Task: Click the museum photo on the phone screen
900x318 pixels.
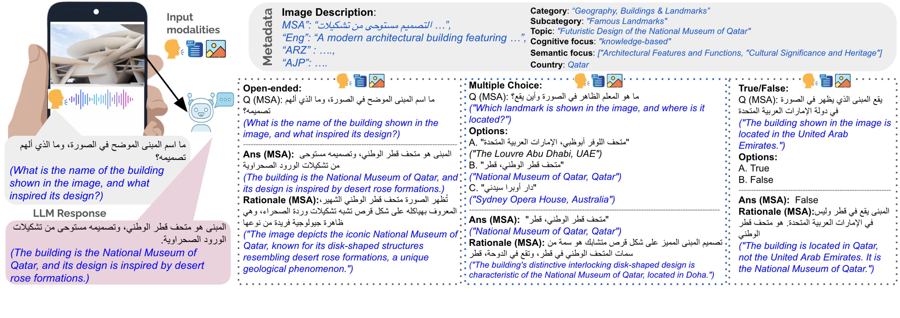Action: point(98,54)
